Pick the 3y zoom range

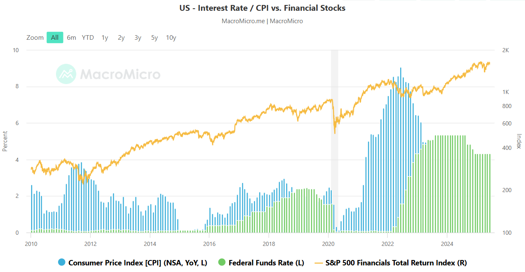[x=138, y=38]
